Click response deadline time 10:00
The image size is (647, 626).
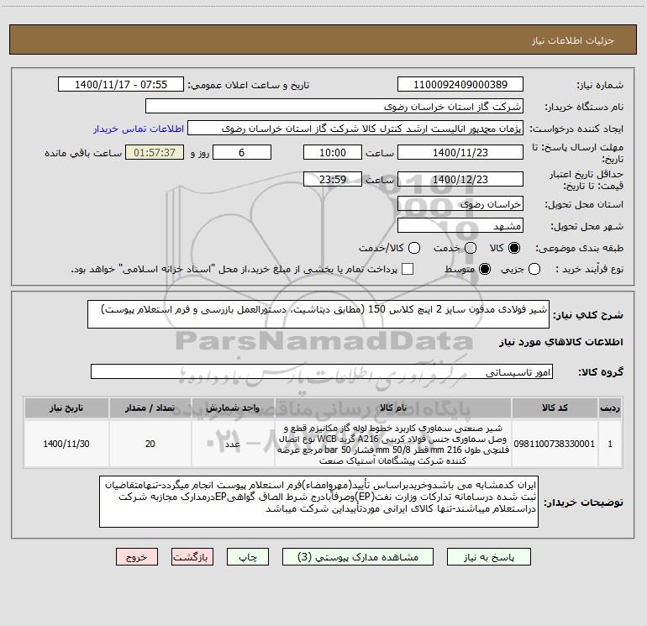click(x=333, y=152)
